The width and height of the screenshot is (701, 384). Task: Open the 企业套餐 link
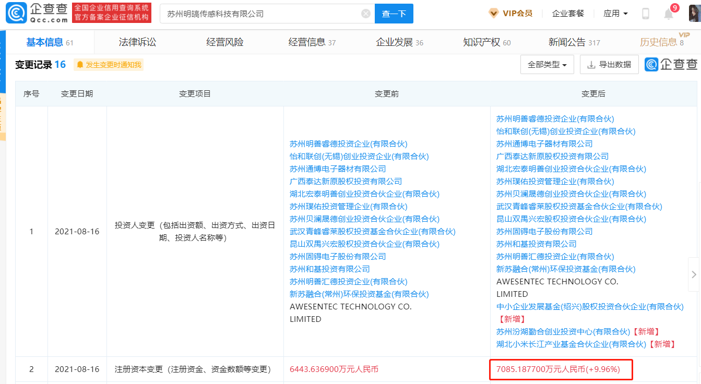pos(568,14)
